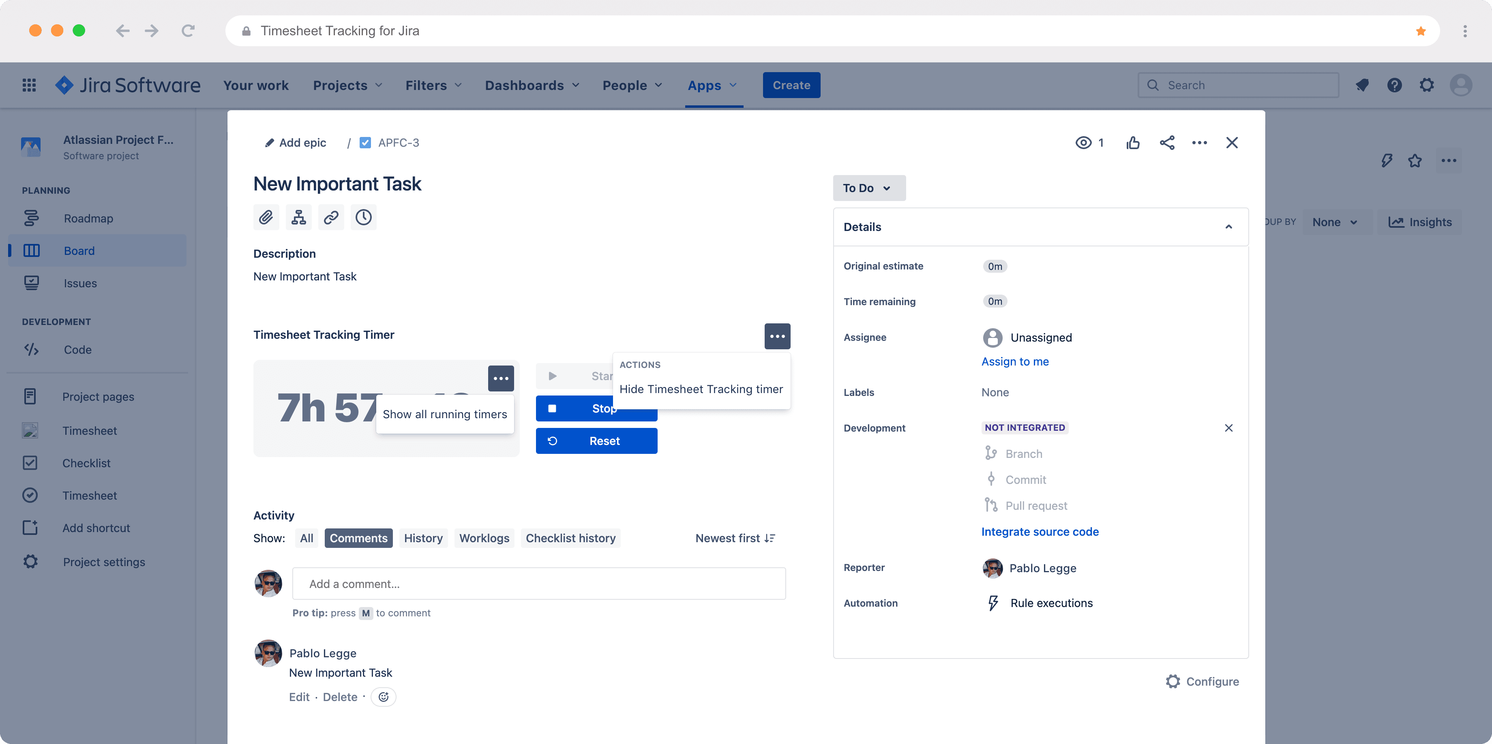Stop the running timer

596,409
